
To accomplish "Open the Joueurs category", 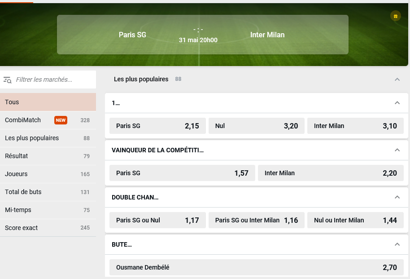I will [x=48, y=174].
